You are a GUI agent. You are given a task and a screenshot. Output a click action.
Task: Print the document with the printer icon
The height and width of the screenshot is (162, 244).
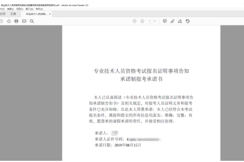(x=16, y=21)
